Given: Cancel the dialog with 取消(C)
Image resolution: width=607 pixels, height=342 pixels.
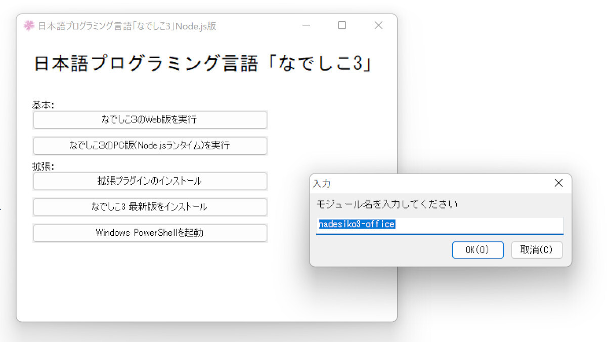Looking at the screenshot, I should click(537, 250).
